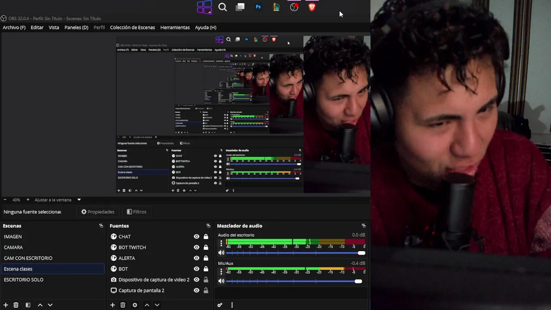The height and width of the screenshot is (310, 551).
Task: Click the purple Windows start icon
Action: tap(204, 7)
